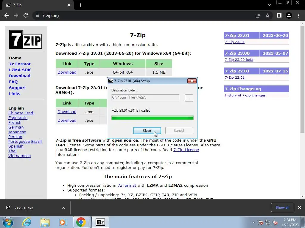Open the Links page in sidebar

15,94
